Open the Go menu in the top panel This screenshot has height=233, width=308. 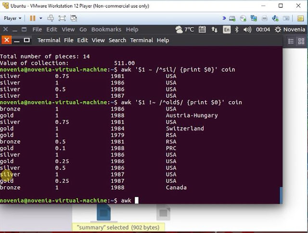point(83,29)
